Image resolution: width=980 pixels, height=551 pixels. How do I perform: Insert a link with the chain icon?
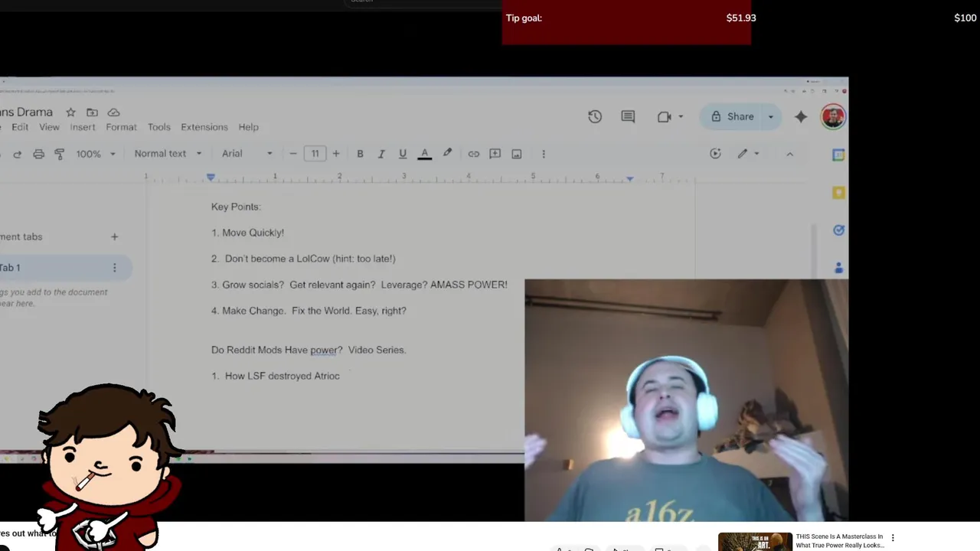(474, 154)
